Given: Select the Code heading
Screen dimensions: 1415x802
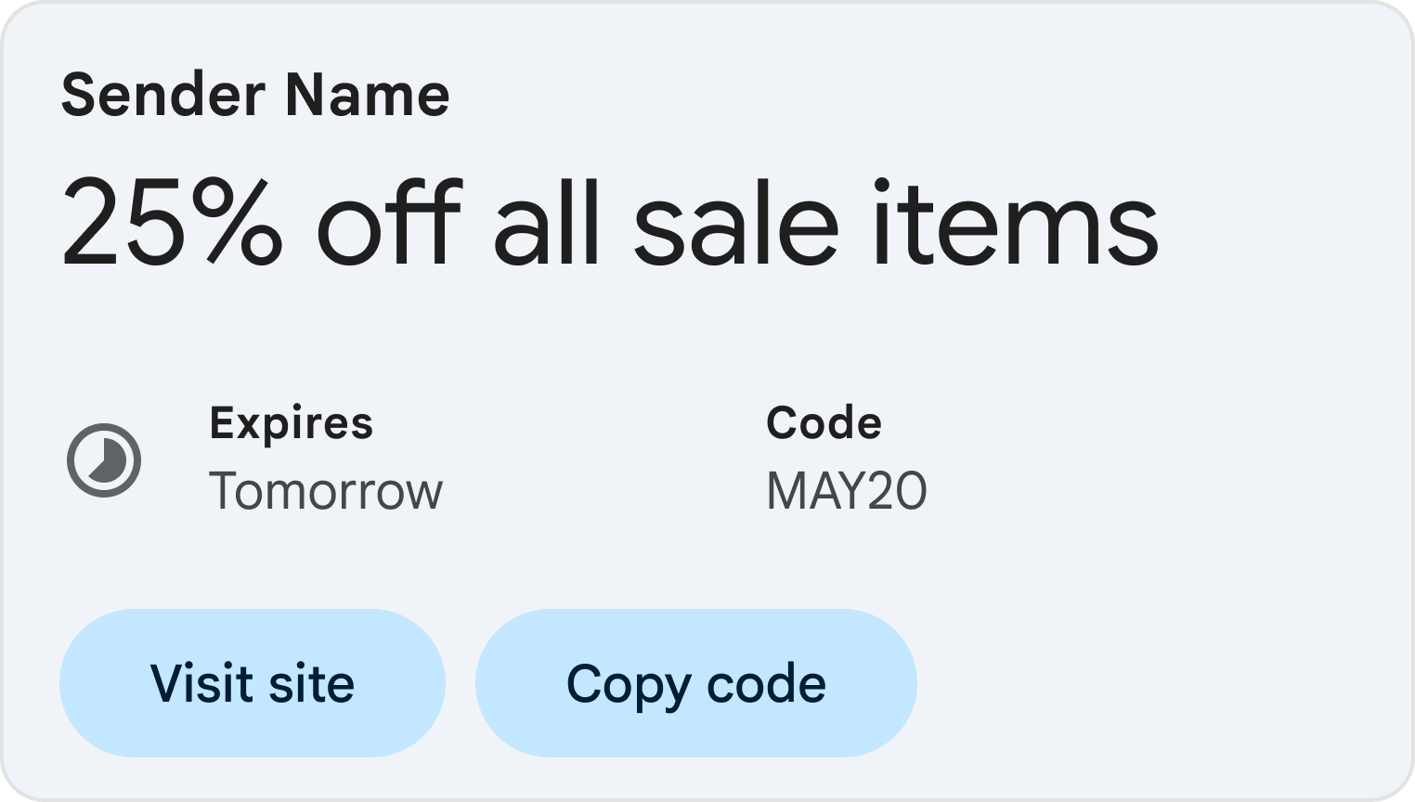Looking at the screenshot, I should click(824, 421).
